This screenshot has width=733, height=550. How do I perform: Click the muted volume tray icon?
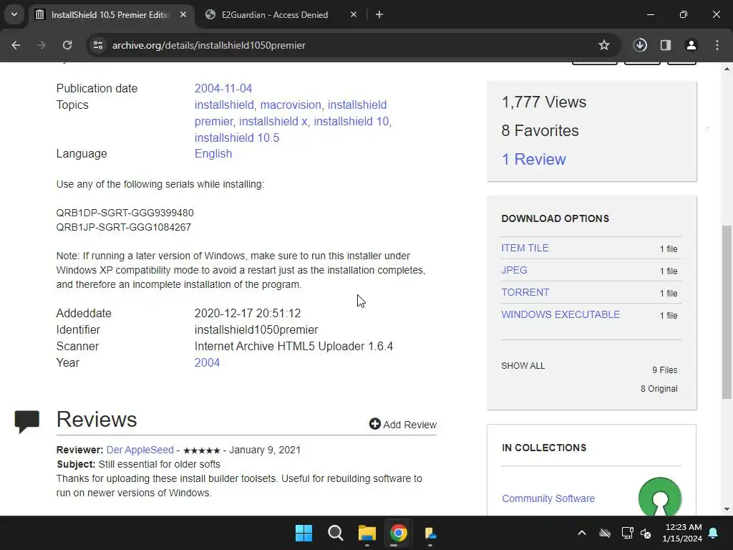click(x=646, y=533)
